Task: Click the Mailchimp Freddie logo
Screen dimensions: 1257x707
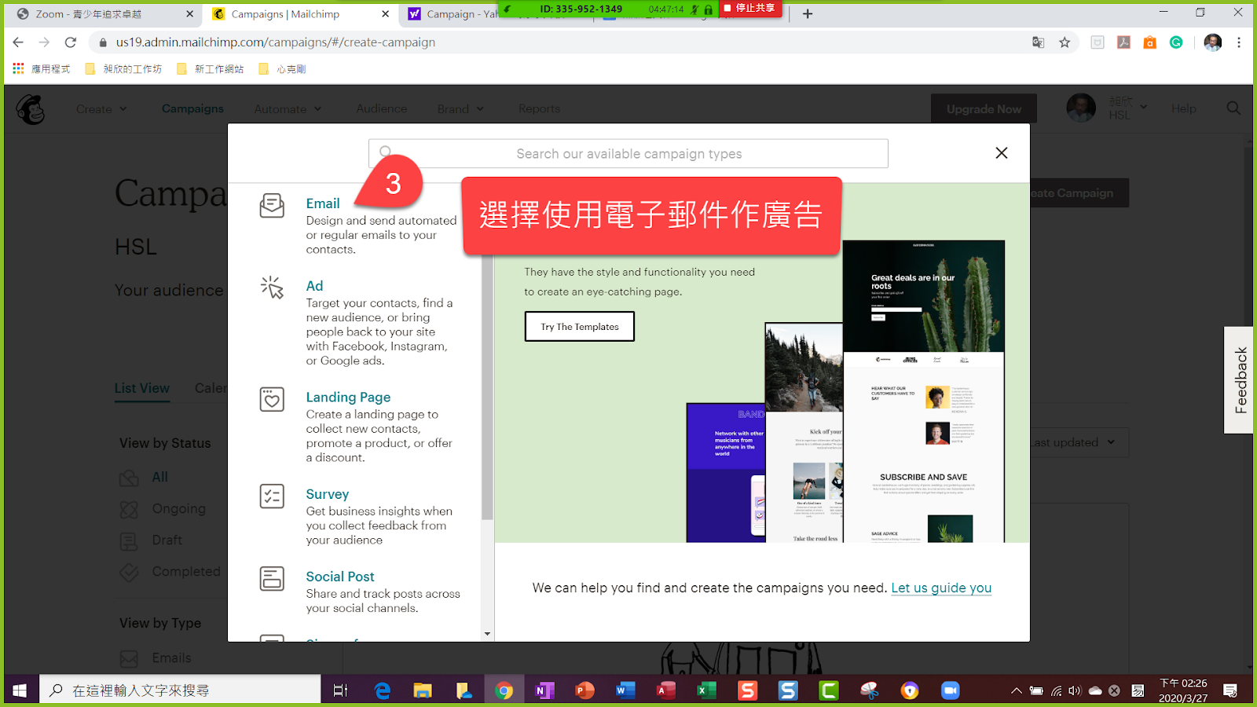Action: coord(31,109)
